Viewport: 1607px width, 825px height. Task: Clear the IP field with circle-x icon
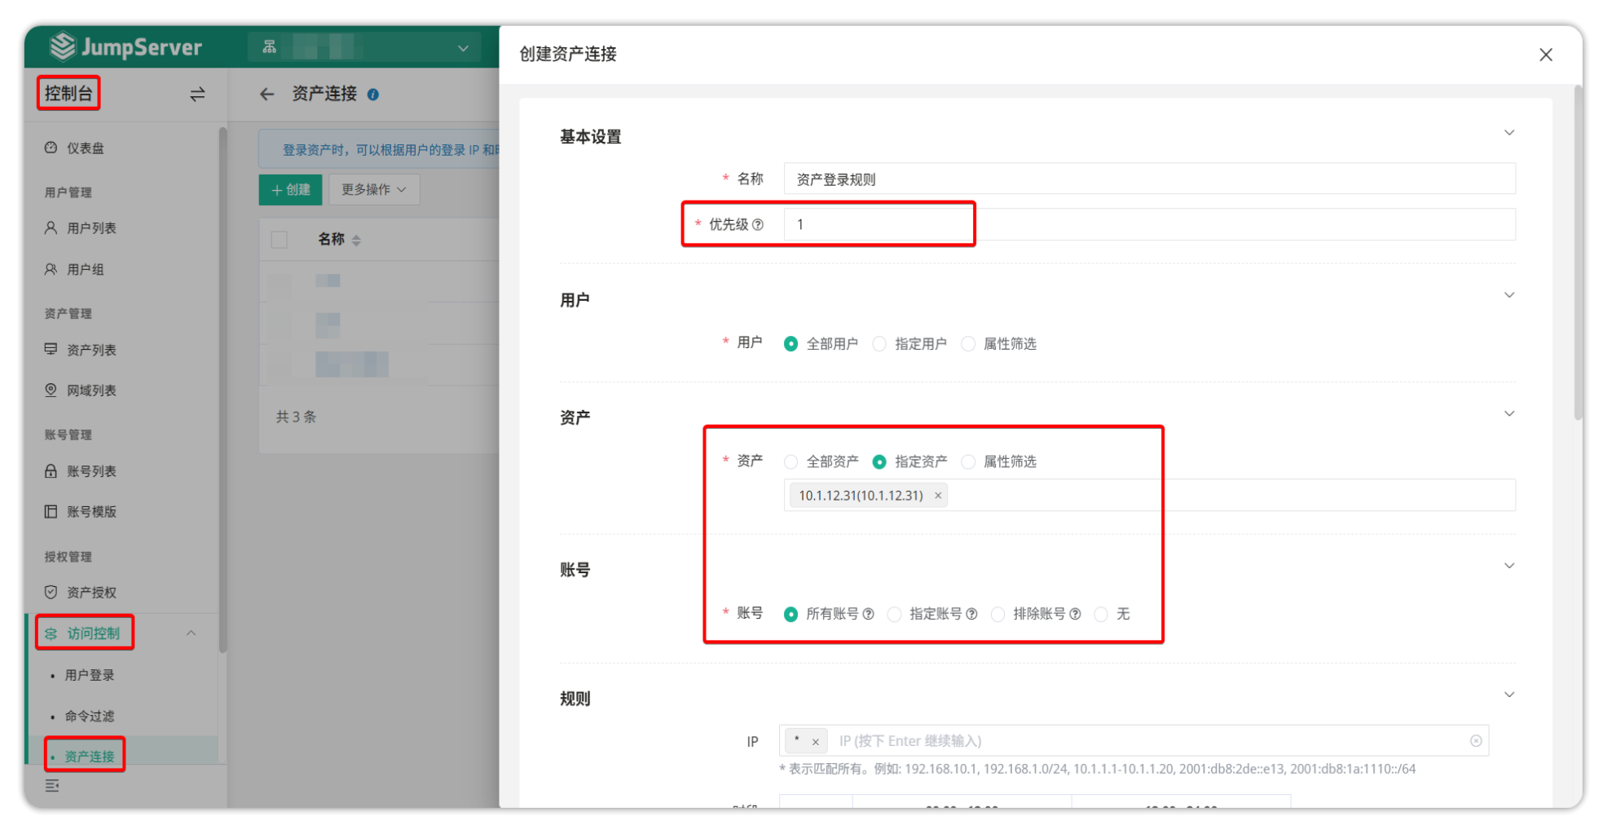click(1476, 741)
